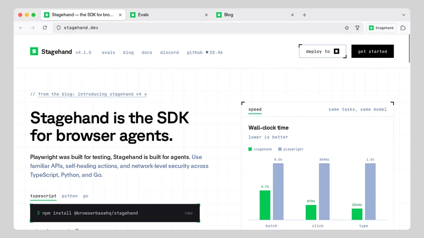
Task: Open the introducing stagehand v4 blog link
Action: (92, 94)
